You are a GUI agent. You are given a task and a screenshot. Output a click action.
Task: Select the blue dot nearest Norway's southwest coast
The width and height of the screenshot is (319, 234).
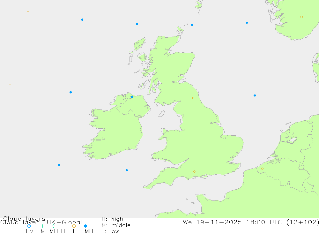(x=247, y=23)
